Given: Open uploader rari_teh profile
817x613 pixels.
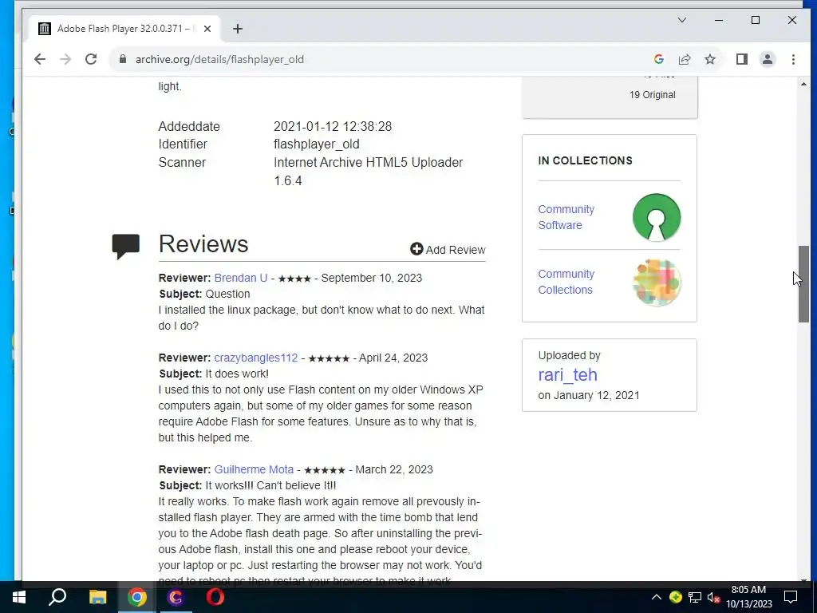Looking at the screenshot, I should pyautogui.click(x=567, y=375).
